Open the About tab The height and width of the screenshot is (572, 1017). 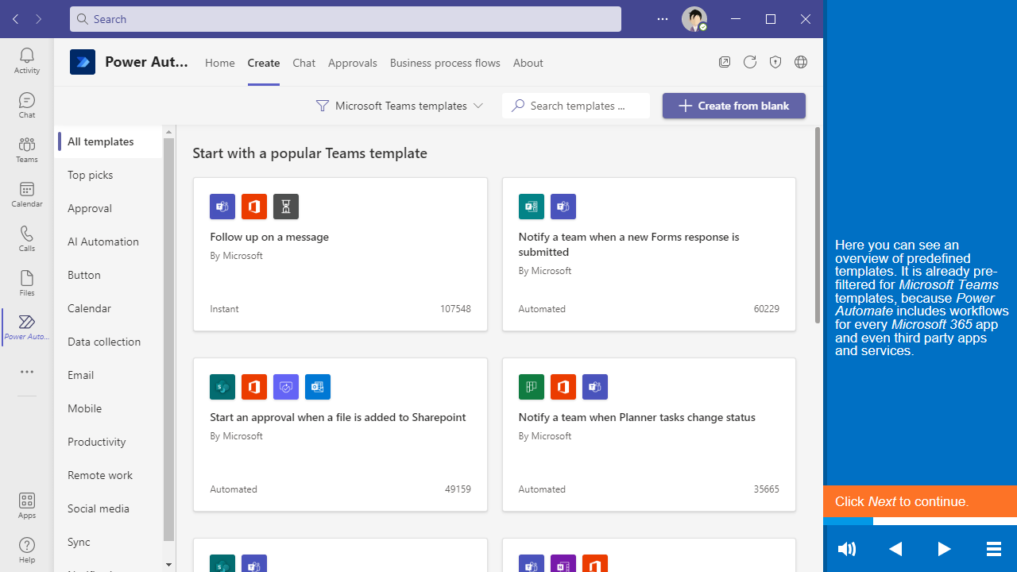click(528, 63)
